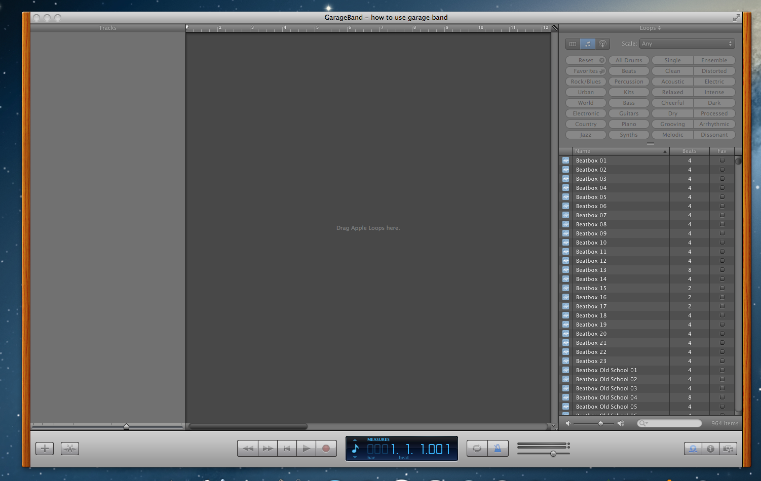Click measure 5 on the timeline ruler

[317, 28]
